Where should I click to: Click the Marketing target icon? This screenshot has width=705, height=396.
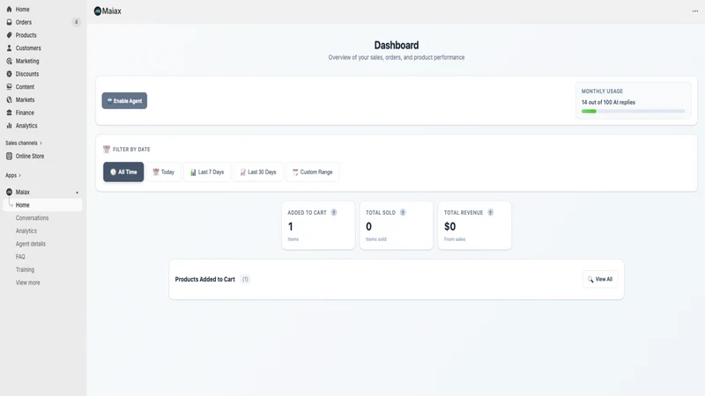[x=9, y=61]
